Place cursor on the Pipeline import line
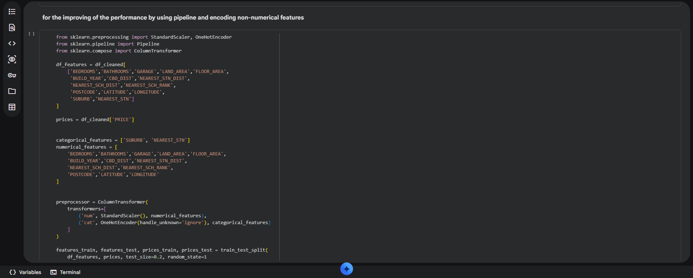This screenshot has width=693, height=278. (108, 44)
